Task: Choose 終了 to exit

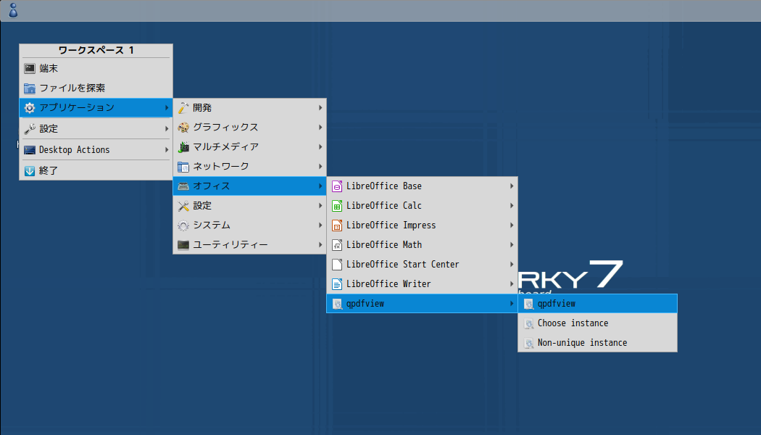Action: [x=96, y=170]
